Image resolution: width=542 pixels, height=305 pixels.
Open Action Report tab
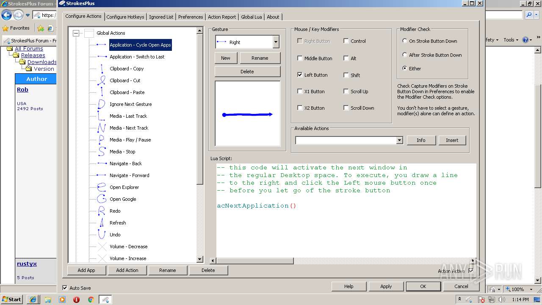tap(222, 17)
